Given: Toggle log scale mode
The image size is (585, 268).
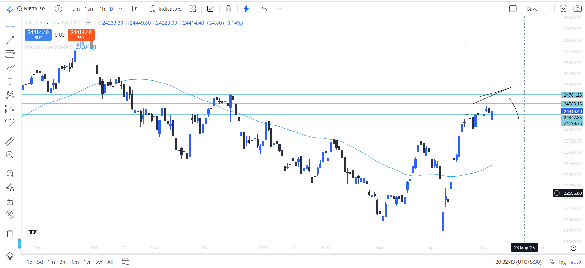Looking at the screenshot, I should (x=562, y=262).
